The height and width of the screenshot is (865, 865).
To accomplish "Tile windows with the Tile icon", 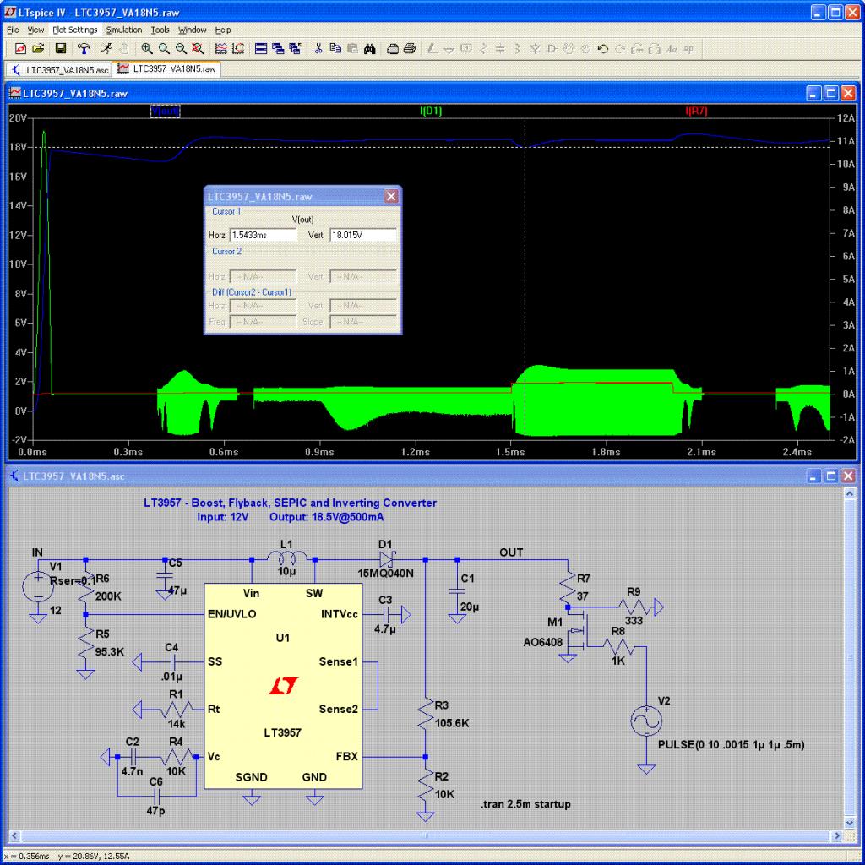I will pyautogui.click(x=261, y=48).
